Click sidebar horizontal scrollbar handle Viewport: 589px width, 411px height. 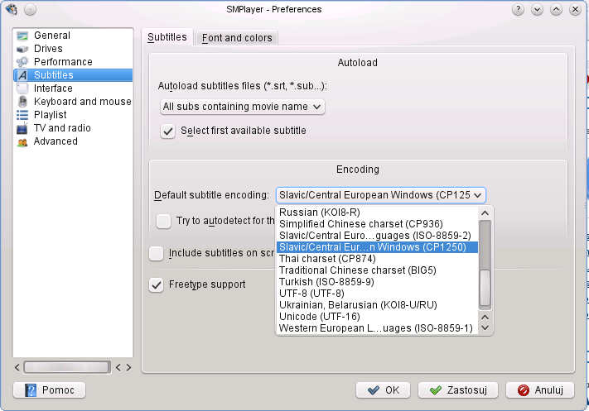(x=67, y=367)
